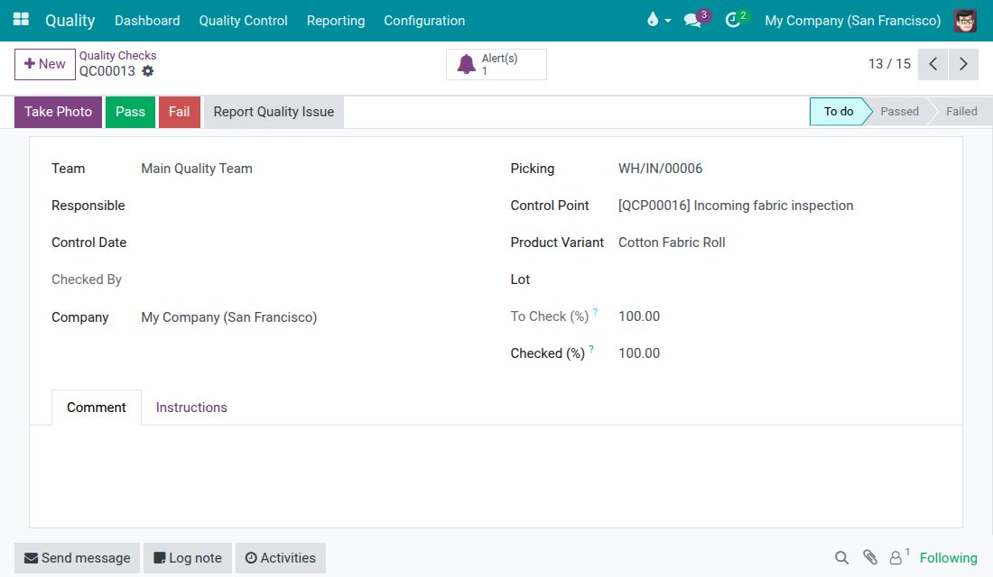Screen dimensions: 993x577
Task: Show help for Checked (%)
Action: (591, 349)
